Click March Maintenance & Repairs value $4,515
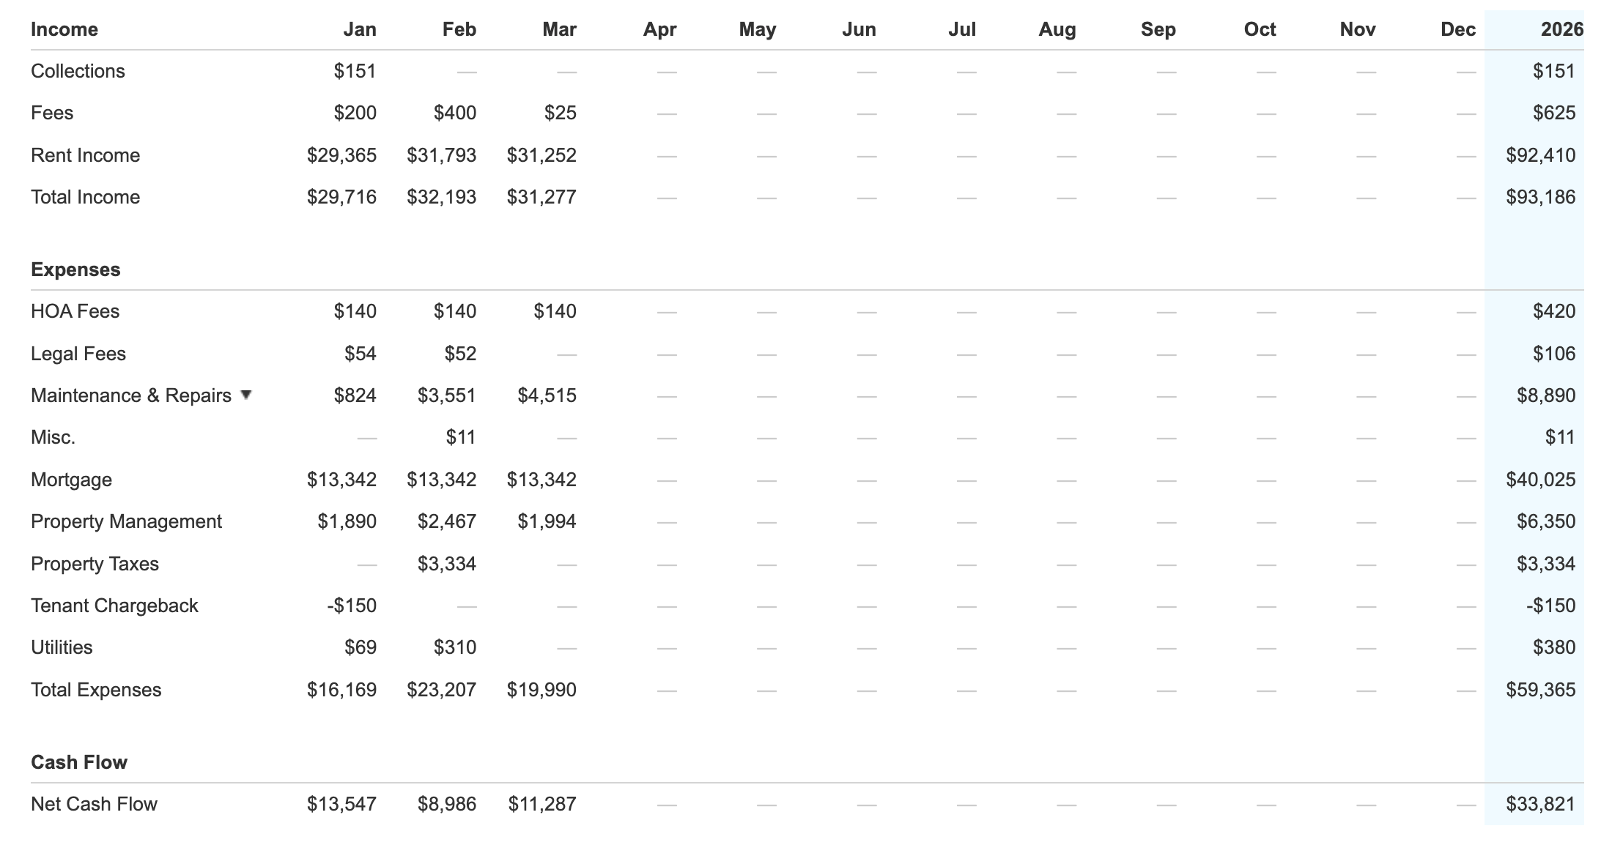Image resolution: width=1612 pixels, height=845 pixels. click(x=547, y=395)
